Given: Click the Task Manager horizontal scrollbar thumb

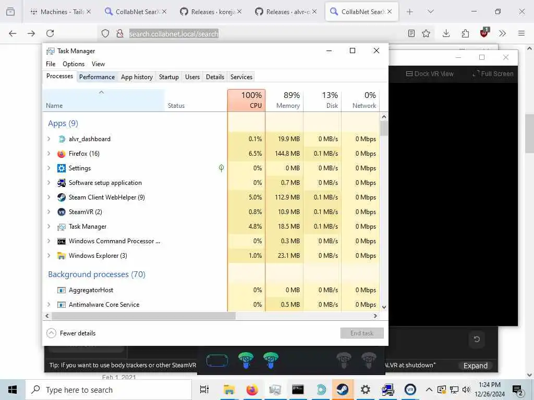Looking at the screenshot, I should click(x=143, y=316).
